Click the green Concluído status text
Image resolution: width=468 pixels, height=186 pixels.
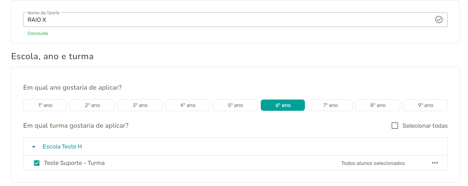pyautogui.click(x=38, y=33)
